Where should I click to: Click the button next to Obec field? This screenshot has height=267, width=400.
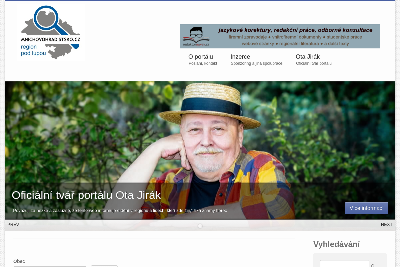point(104,266)
